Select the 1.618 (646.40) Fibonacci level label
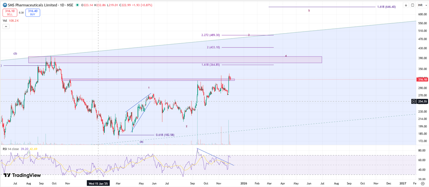The width and height of the screenshot is (429, 187). coord(387,7)
